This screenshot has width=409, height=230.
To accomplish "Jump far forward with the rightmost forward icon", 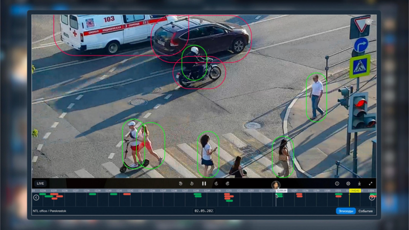I will click(x=228, y=183).
